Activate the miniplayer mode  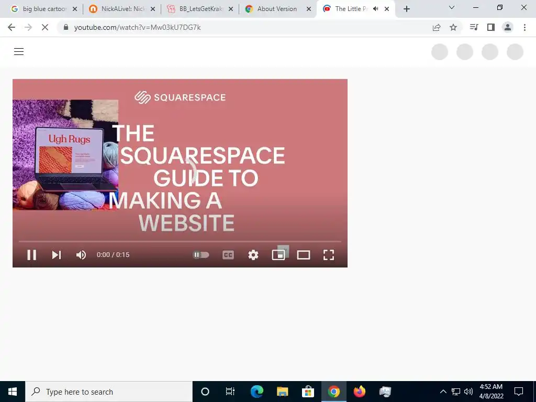(x=278, y=255)
